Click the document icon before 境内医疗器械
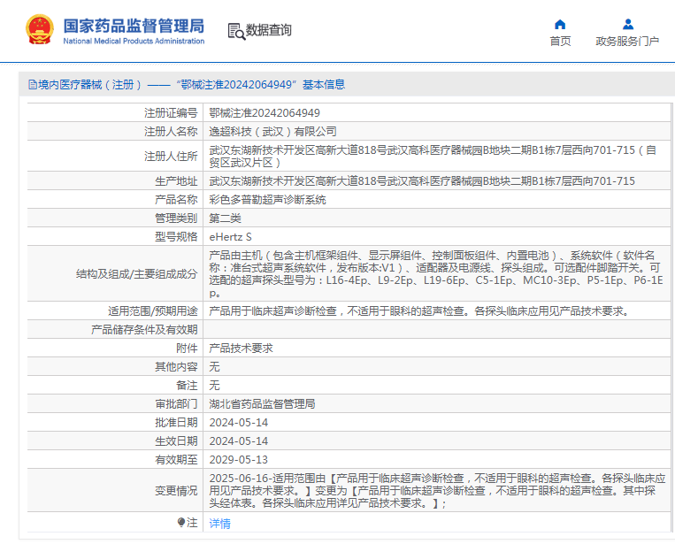 pyautogui.click(x=32, y=84)
